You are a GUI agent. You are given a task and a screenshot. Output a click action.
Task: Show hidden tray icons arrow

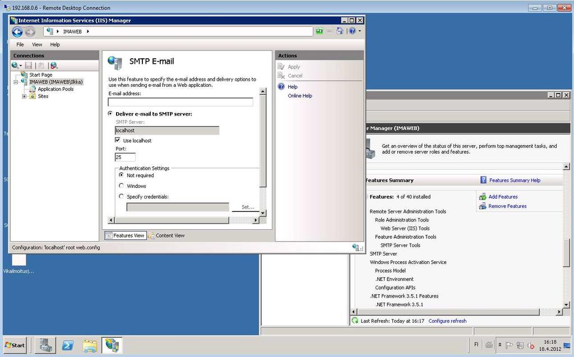499,345
